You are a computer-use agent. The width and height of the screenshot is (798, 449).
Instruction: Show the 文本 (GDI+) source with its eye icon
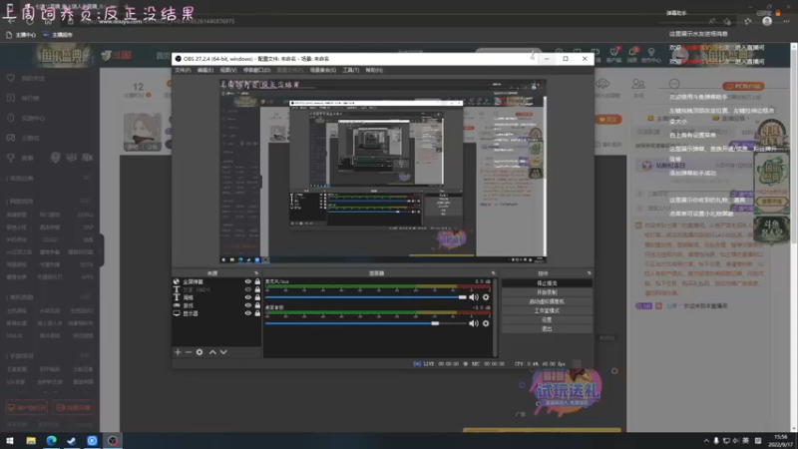pos(247,289)
